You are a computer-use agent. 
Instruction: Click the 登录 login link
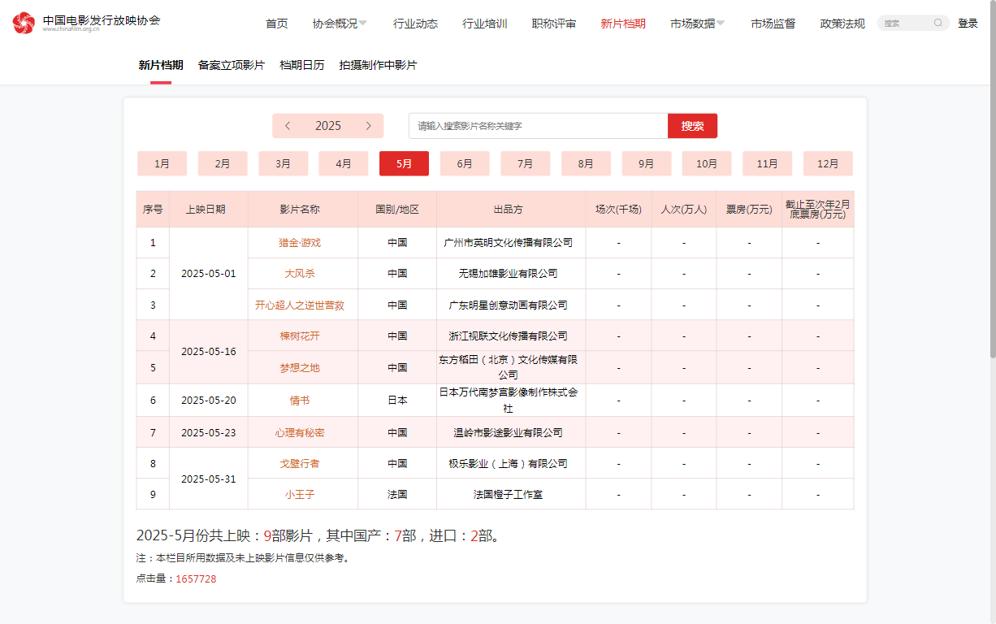pos(968,24)
